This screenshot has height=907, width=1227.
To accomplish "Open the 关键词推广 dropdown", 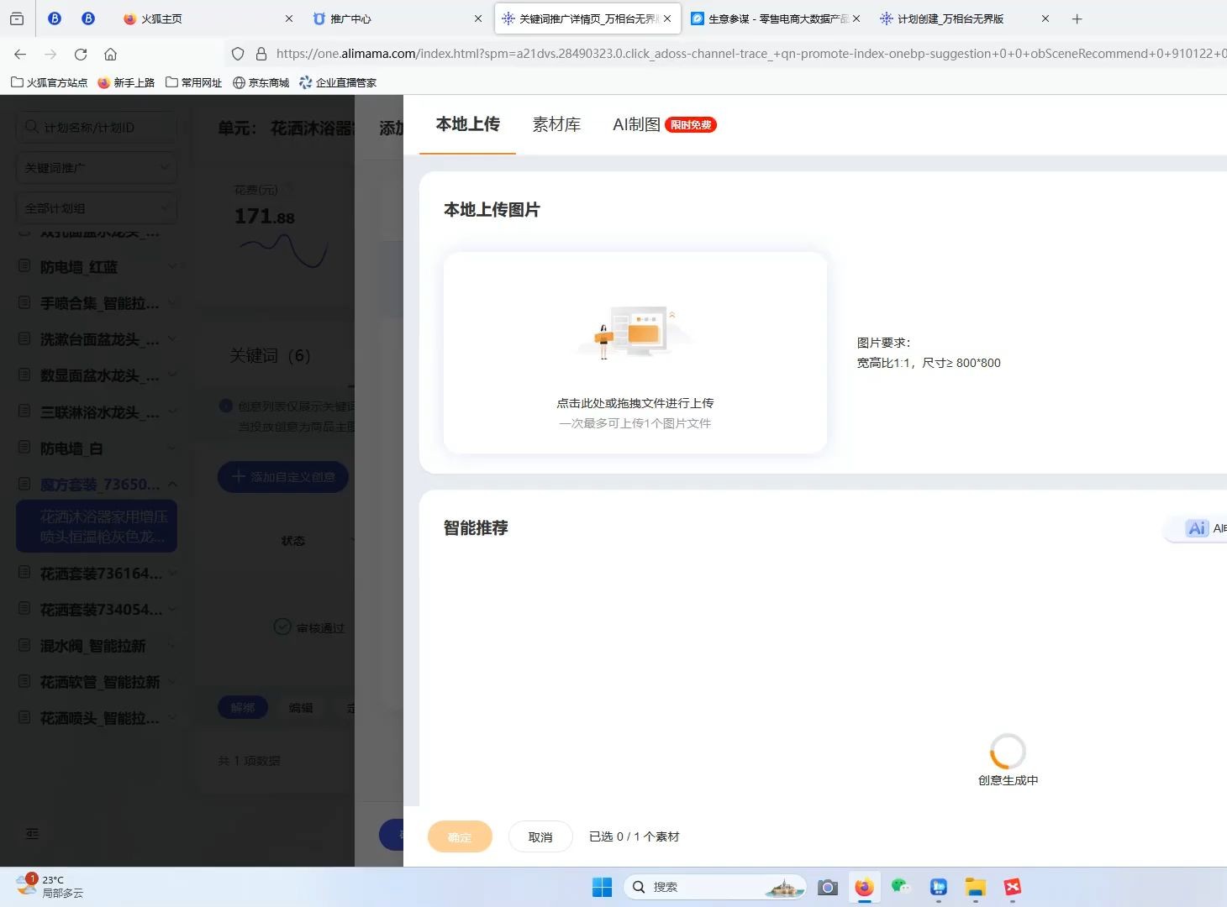I will (97, 168).
